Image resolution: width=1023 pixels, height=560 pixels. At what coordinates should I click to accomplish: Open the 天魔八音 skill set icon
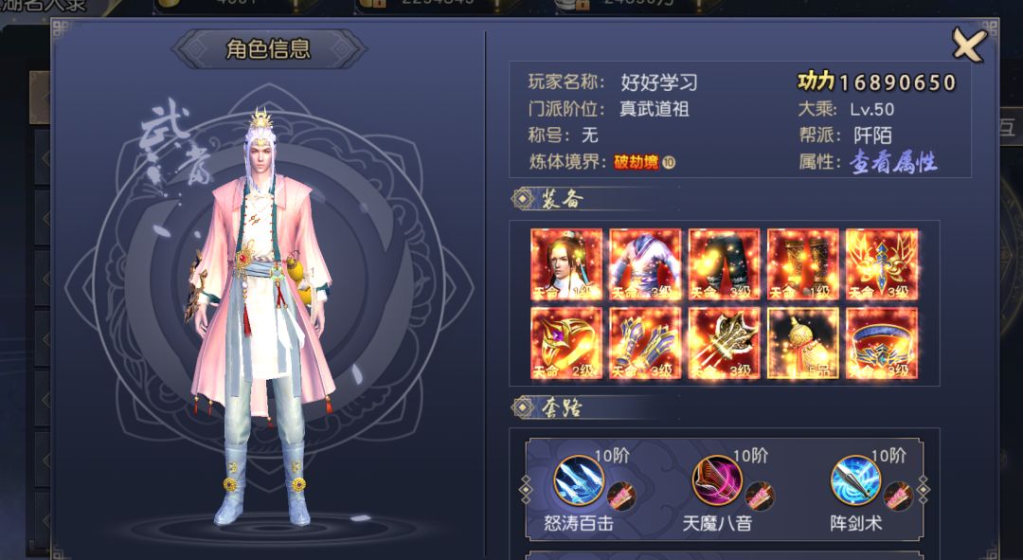tap(716, 480)
